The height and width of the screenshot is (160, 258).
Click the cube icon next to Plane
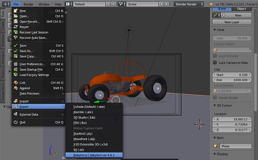click(215, 146)
